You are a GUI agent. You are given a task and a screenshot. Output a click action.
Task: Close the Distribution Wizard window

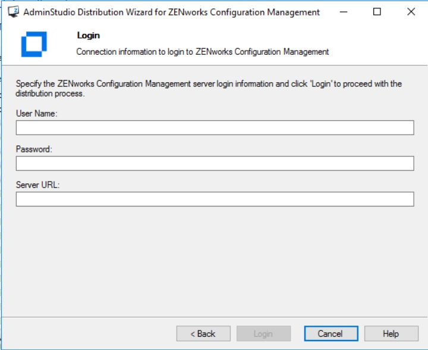[x=411, y=12]
